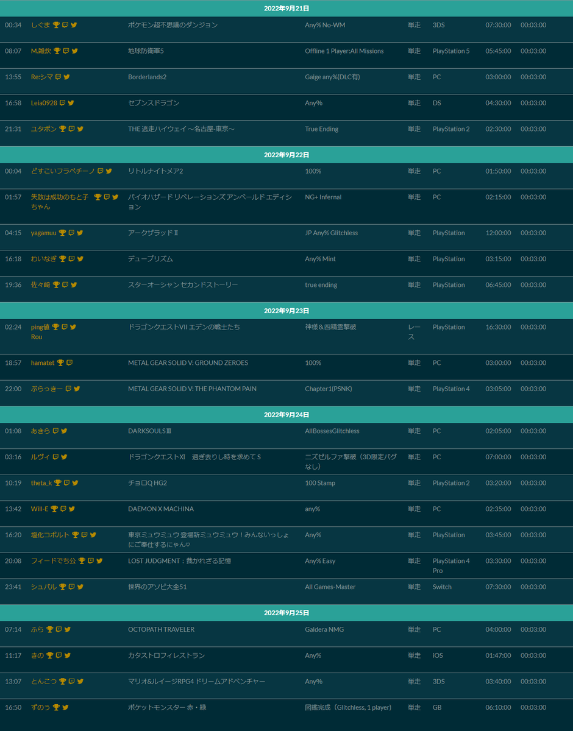Open ユタポン's trophy icon
The image size is (573, 731).
pos(62,129)
